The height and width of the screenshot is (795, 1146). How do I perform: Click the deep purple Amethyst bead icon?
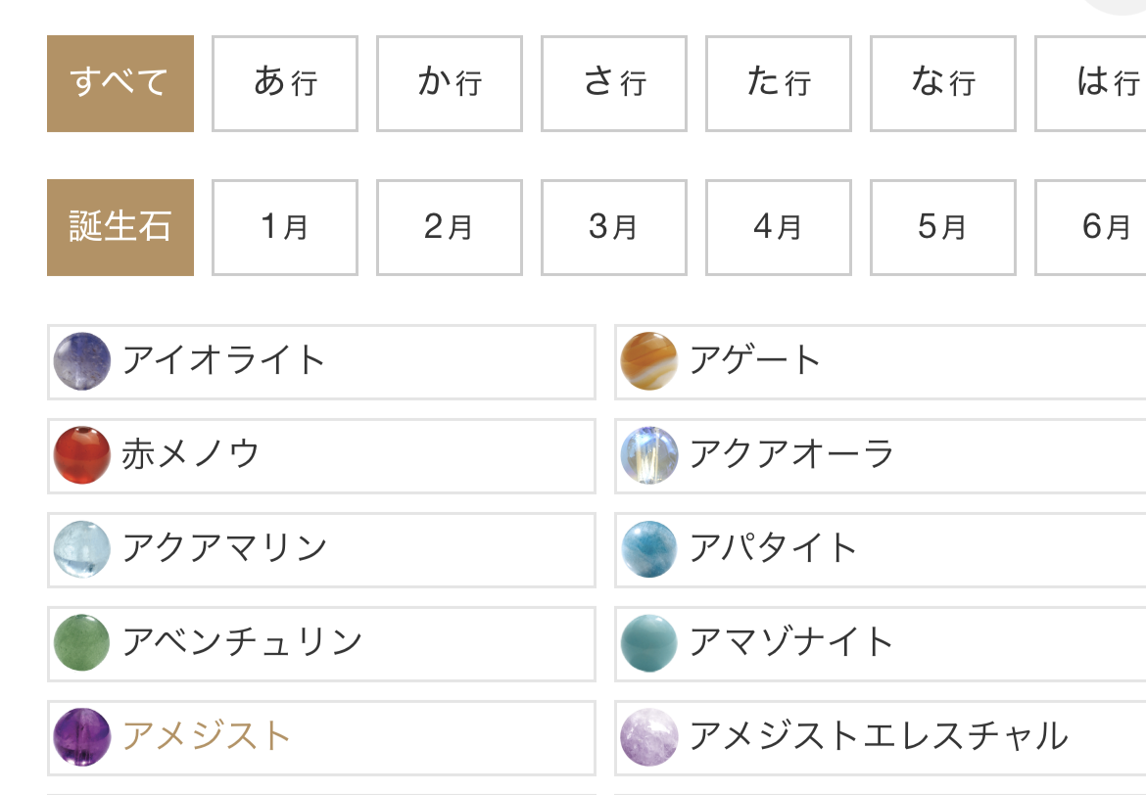[82, 737]
